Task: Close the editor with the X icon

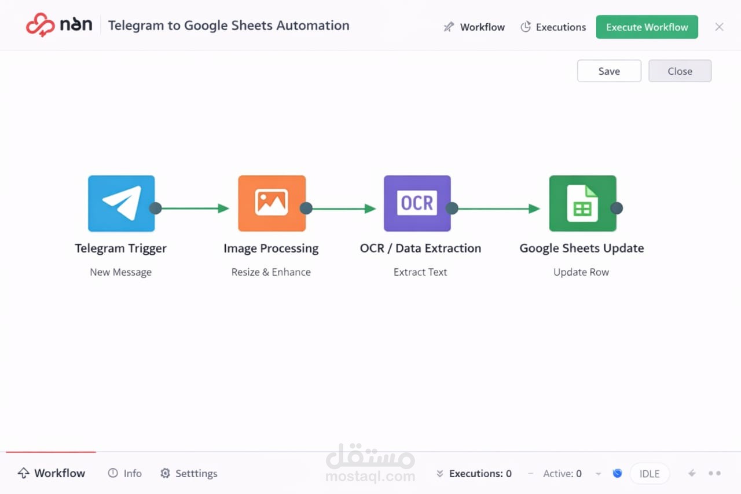Action: point(719,27)
